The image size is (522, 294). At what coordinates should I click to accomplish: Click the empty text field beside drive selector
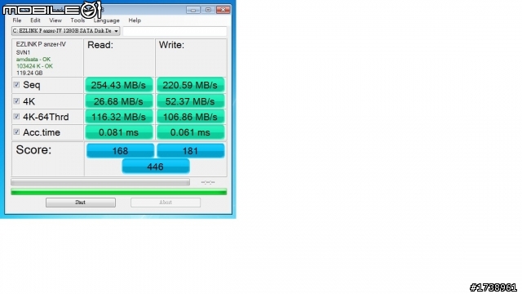coord(175,31)
